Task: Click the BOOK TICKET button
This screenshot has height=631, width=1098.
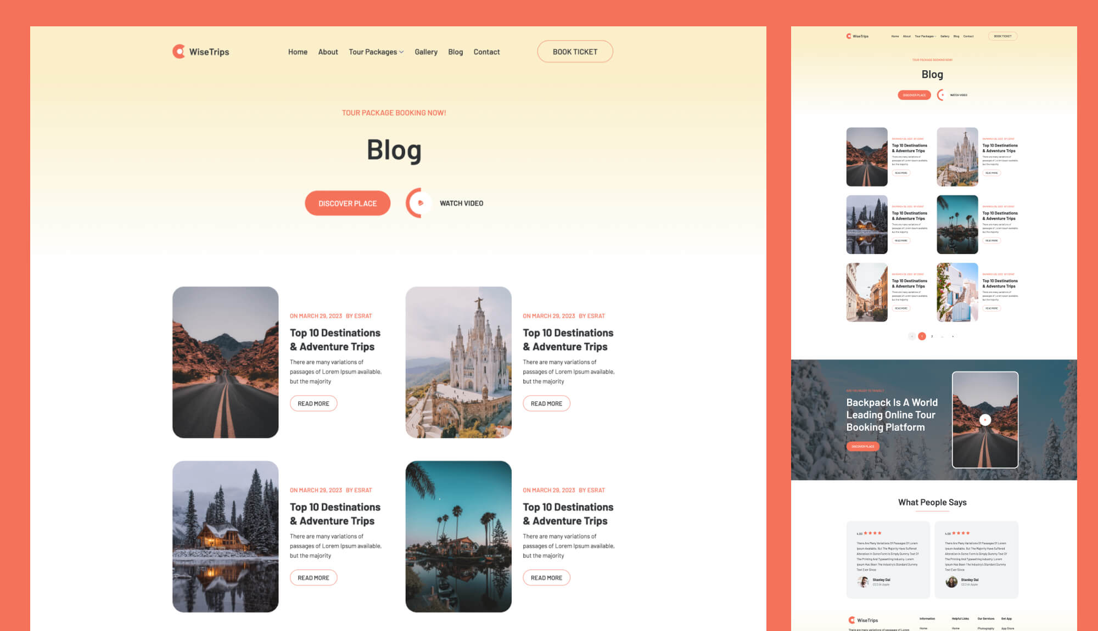Action: coord(575,51)
